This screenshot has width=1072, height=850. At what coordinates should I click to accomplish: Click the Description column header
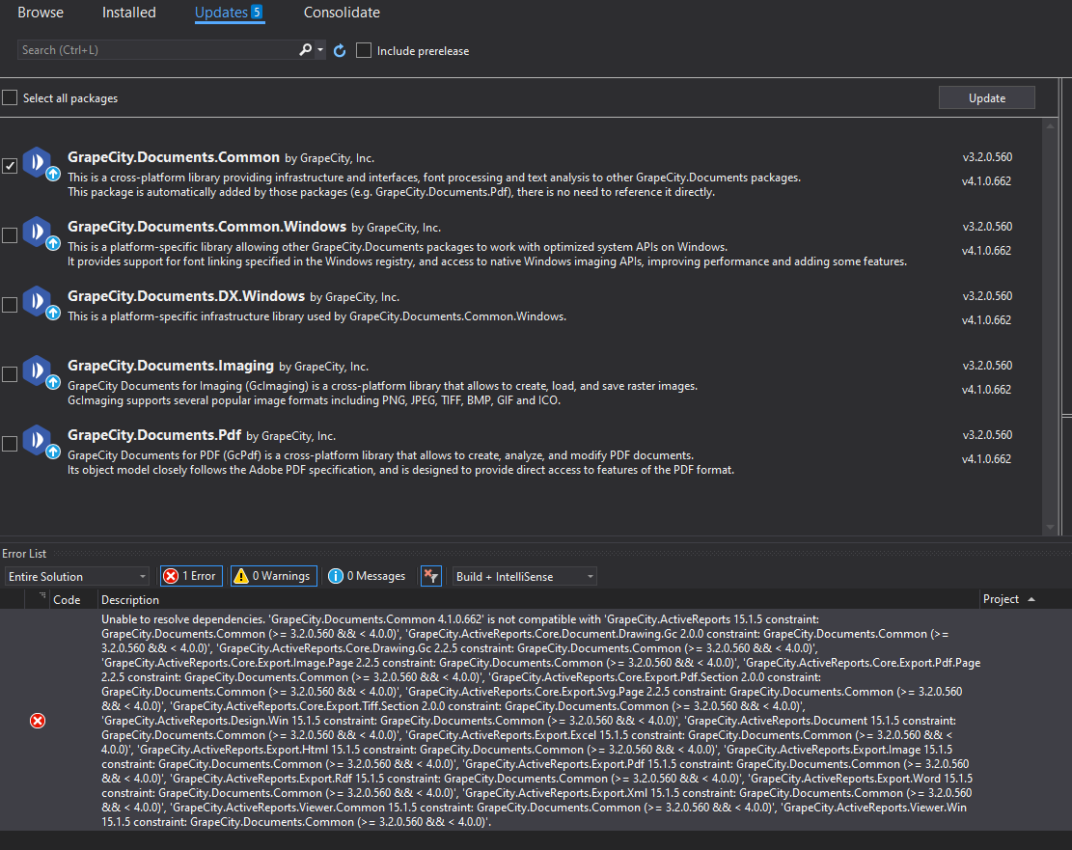tap(130, 600)
